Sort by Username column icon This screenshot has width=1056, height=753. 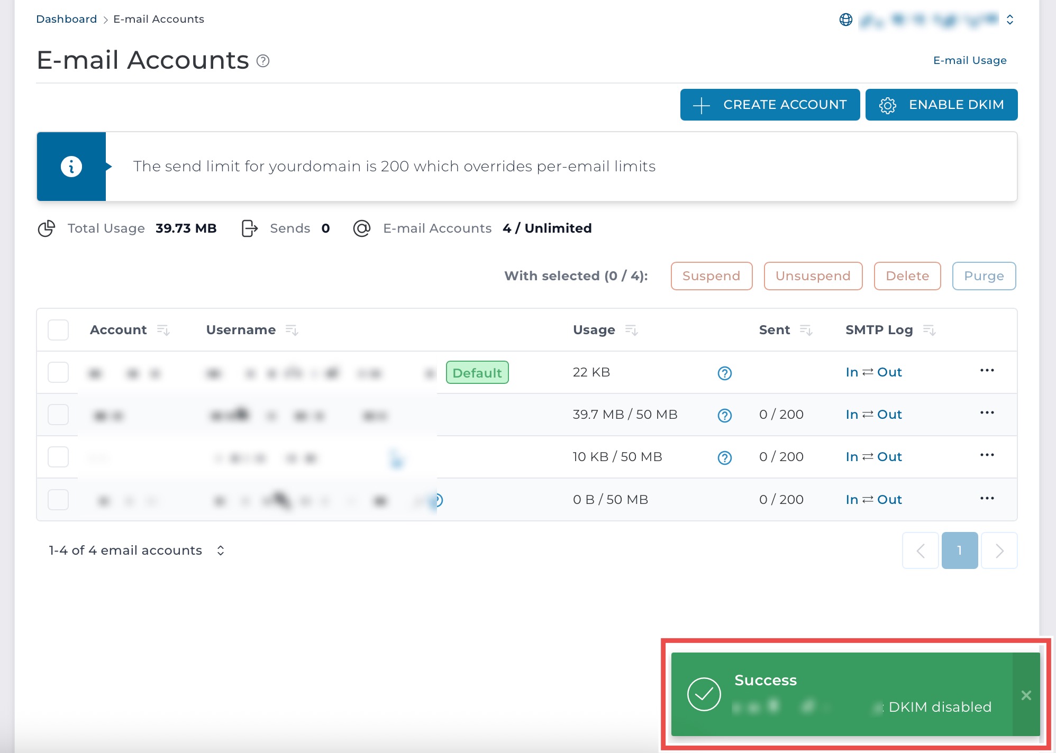292,330
